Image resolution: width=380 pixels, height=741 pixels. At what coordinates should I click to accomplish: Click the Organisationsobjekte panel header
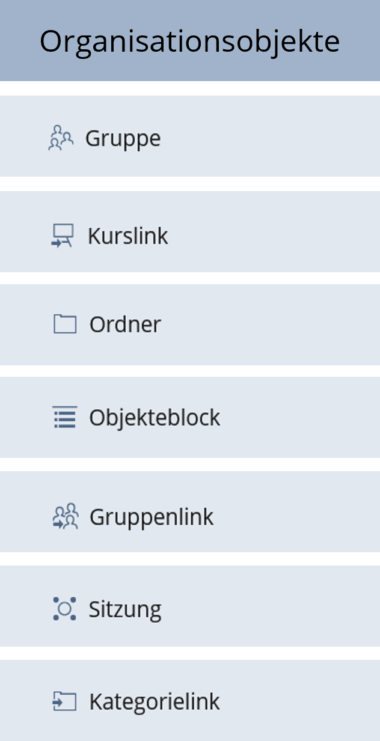pyautogui.click(x=190, y=40)
